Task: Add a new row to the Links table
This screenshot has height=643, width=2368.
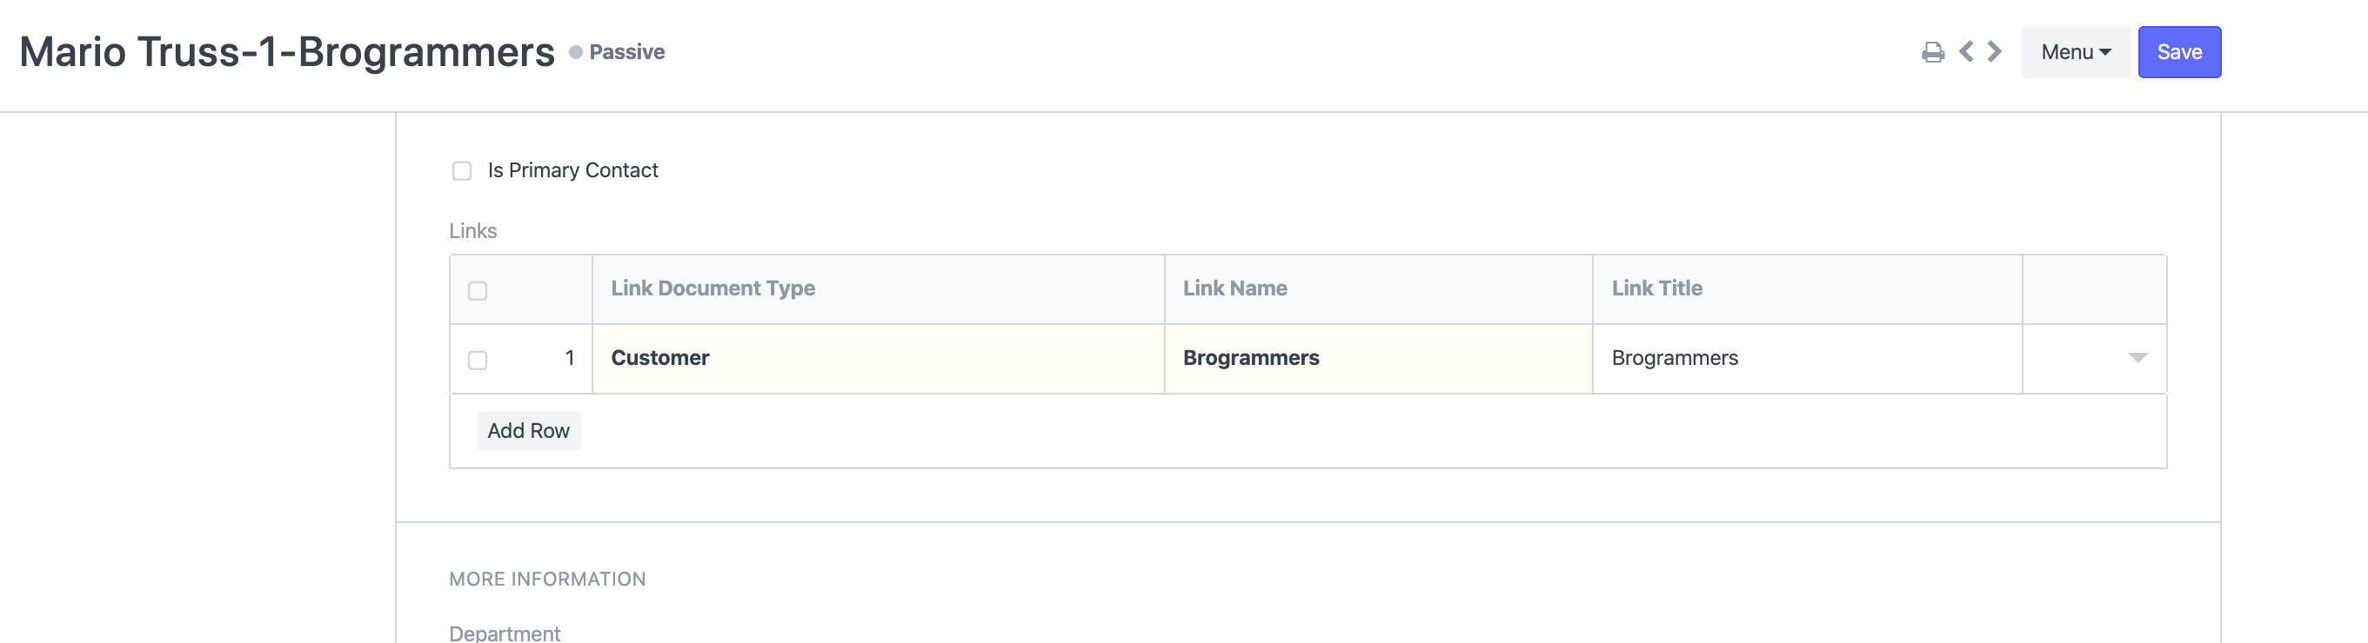Action: point(528,430)
